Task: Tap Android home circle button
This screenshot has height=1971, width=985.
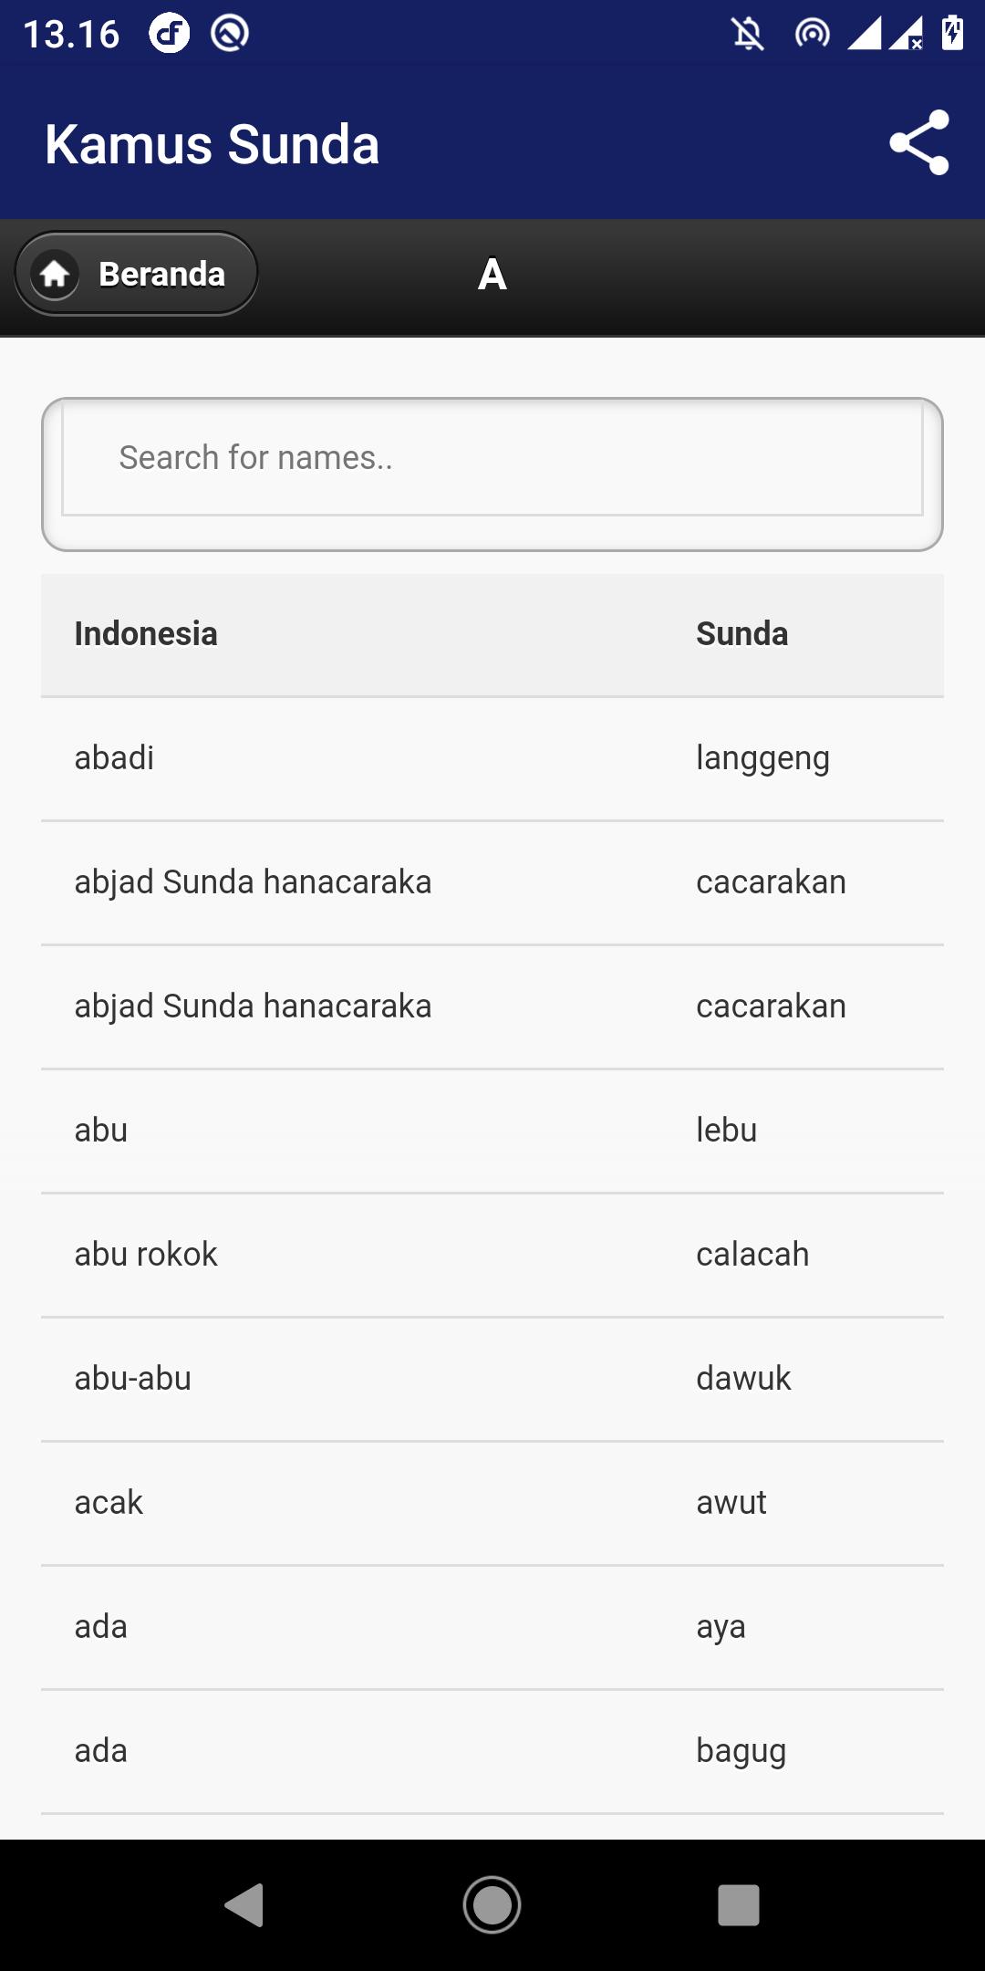Action: tap(492, 1905)
